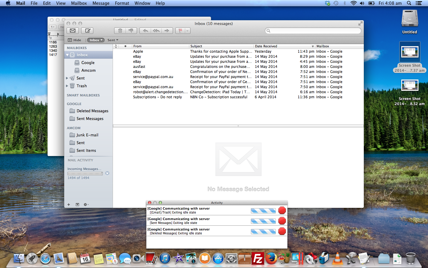Sort by Date Received column header
This screenshot has height=268, width=428.
(x=284, y=46)
